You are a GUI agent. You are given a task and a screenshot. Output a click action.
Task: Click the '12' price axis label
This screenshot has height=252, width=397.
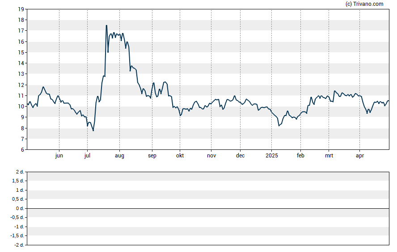(x=21, y=85)
